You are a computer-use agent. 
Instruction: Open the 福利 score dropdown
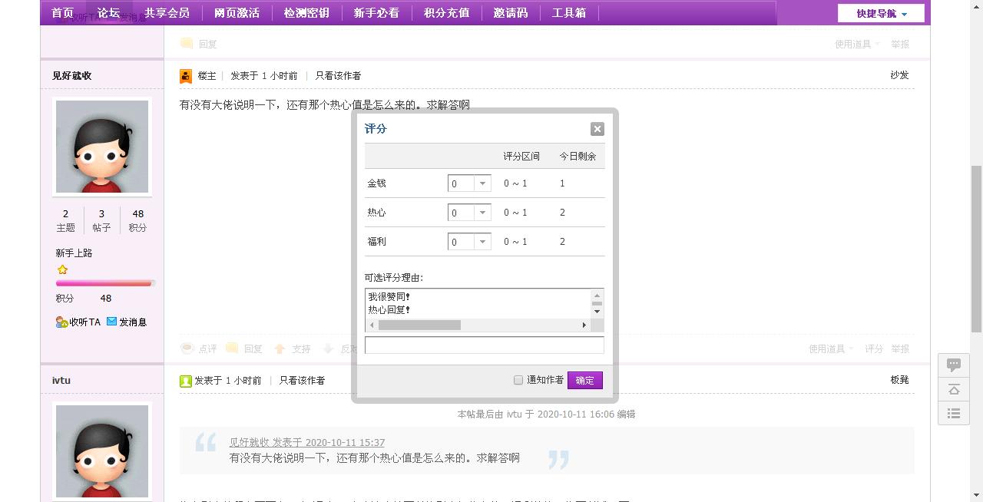(x=469, y=242)
